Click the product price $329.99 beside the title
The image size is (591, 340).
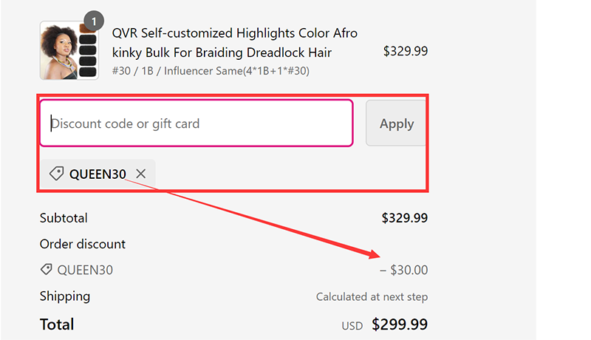pyautogui.click(x=405, y=52)
